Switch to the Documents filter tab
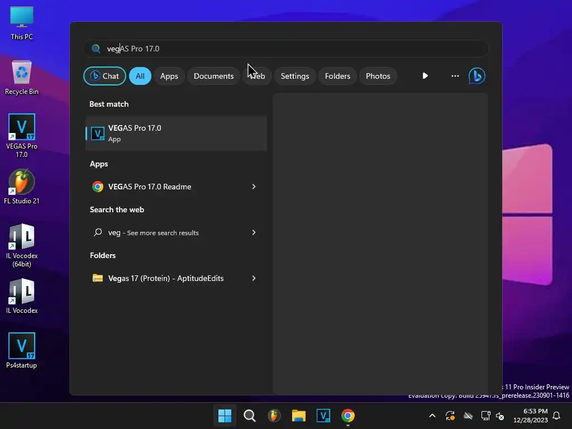 [x=214, y=76]
